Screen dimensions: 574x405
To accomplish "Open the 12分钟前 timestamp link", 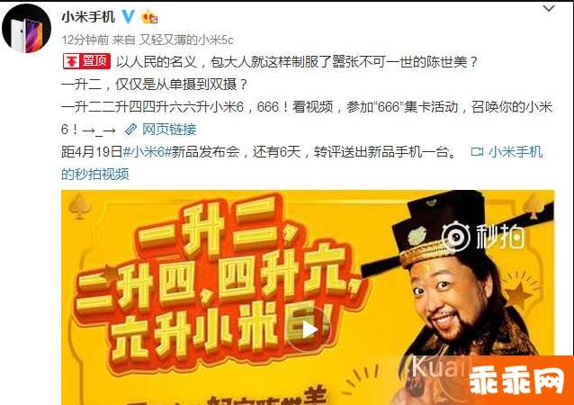I will [x=85, y=40].
